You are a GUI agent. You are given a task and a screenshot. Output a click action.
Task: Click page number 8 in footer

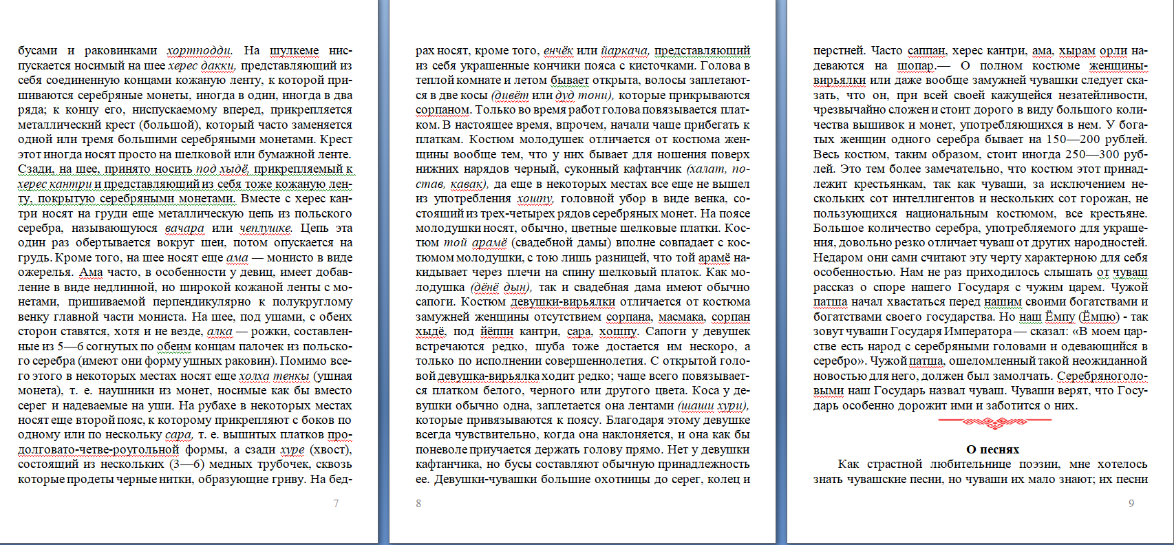[x=418, y=504]
